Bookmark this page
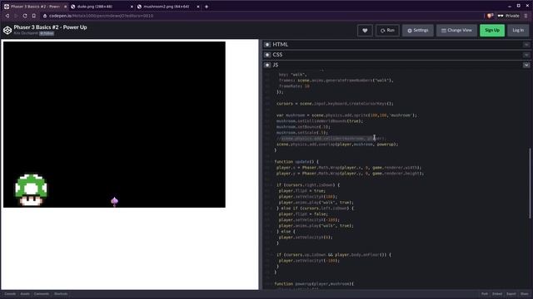Image resolution: width=533 pixels, height=299 pixels. (33, 16)
